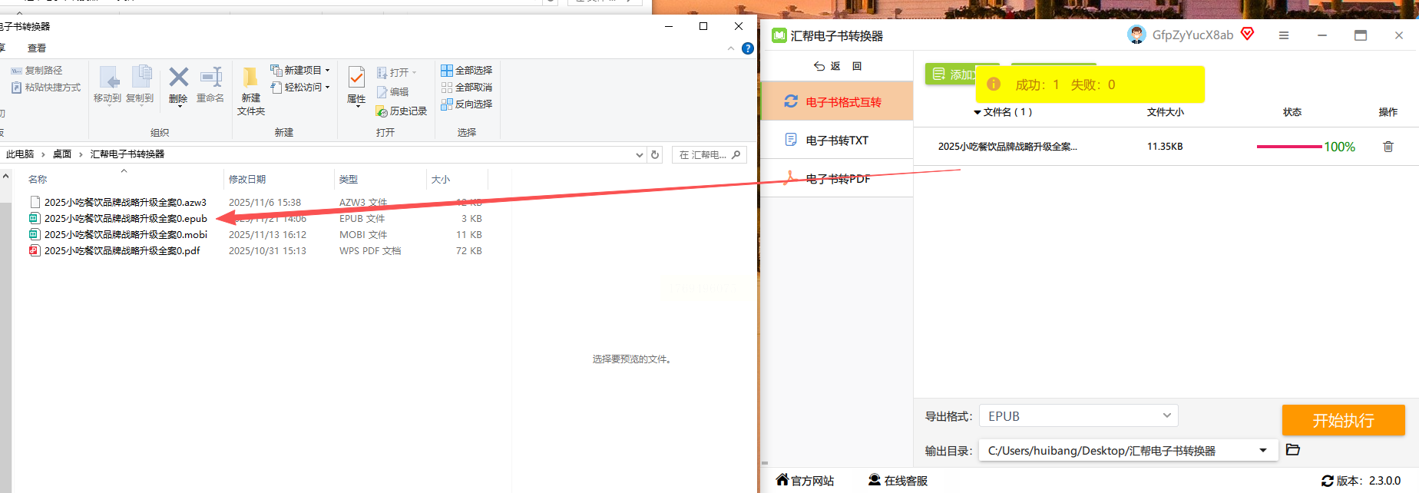This screenshot has width=1419, height=493.
Task: Click the search magnifier in Explorer's search box
Action: (736, 154)
